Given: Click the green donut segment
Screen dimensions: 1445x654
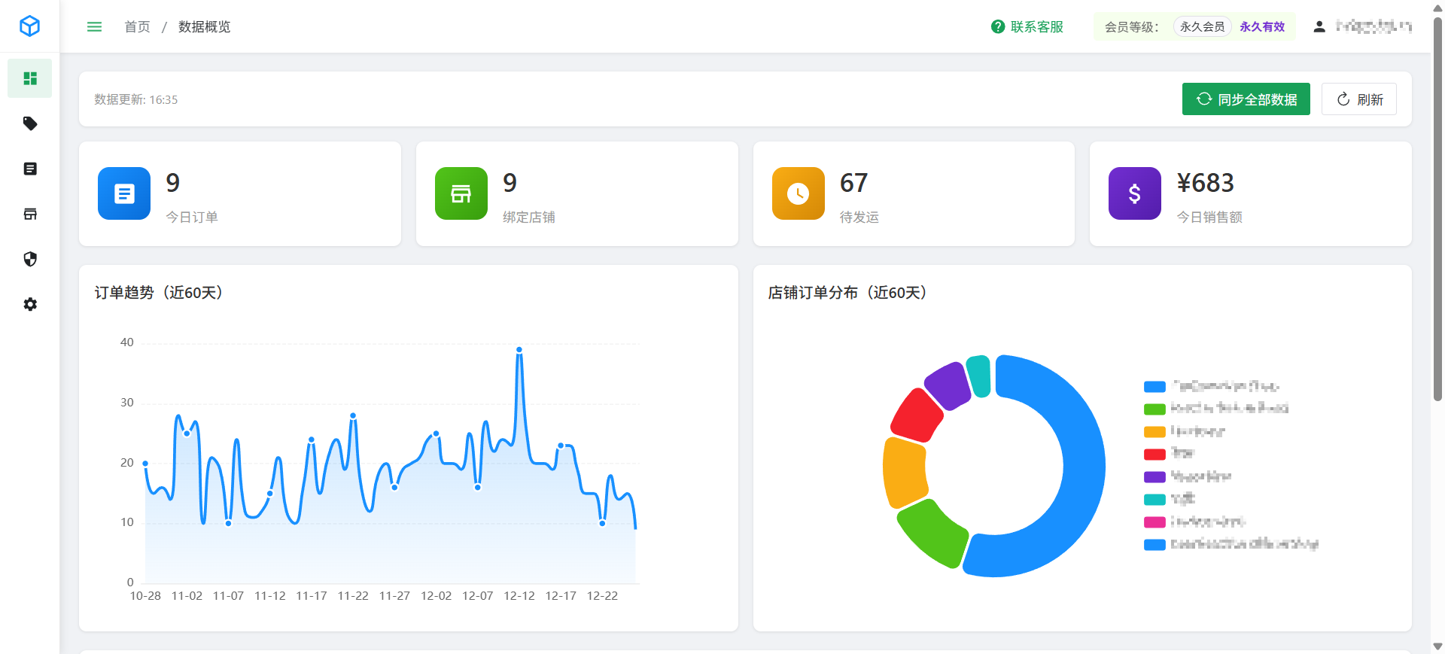Looking at the screenshot, I should pos(932,533).
